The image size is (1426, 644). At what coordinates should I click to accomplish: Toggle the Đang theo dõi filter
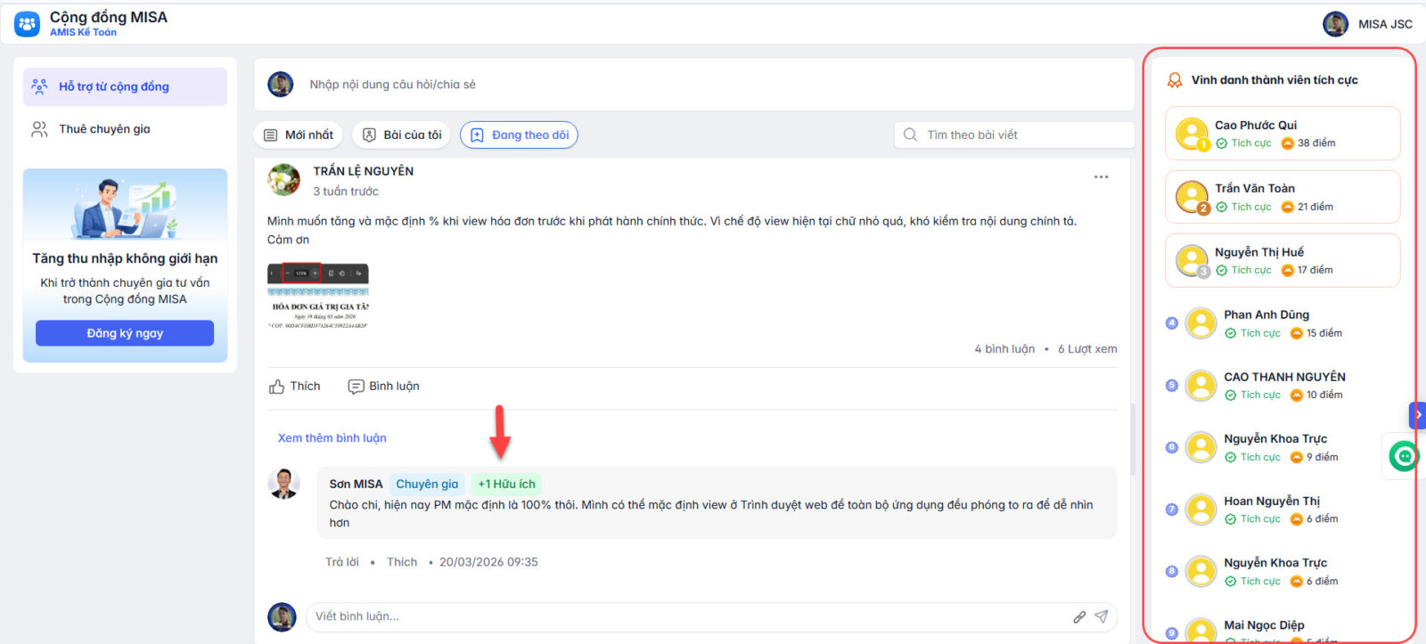click(x=519, y=135)
